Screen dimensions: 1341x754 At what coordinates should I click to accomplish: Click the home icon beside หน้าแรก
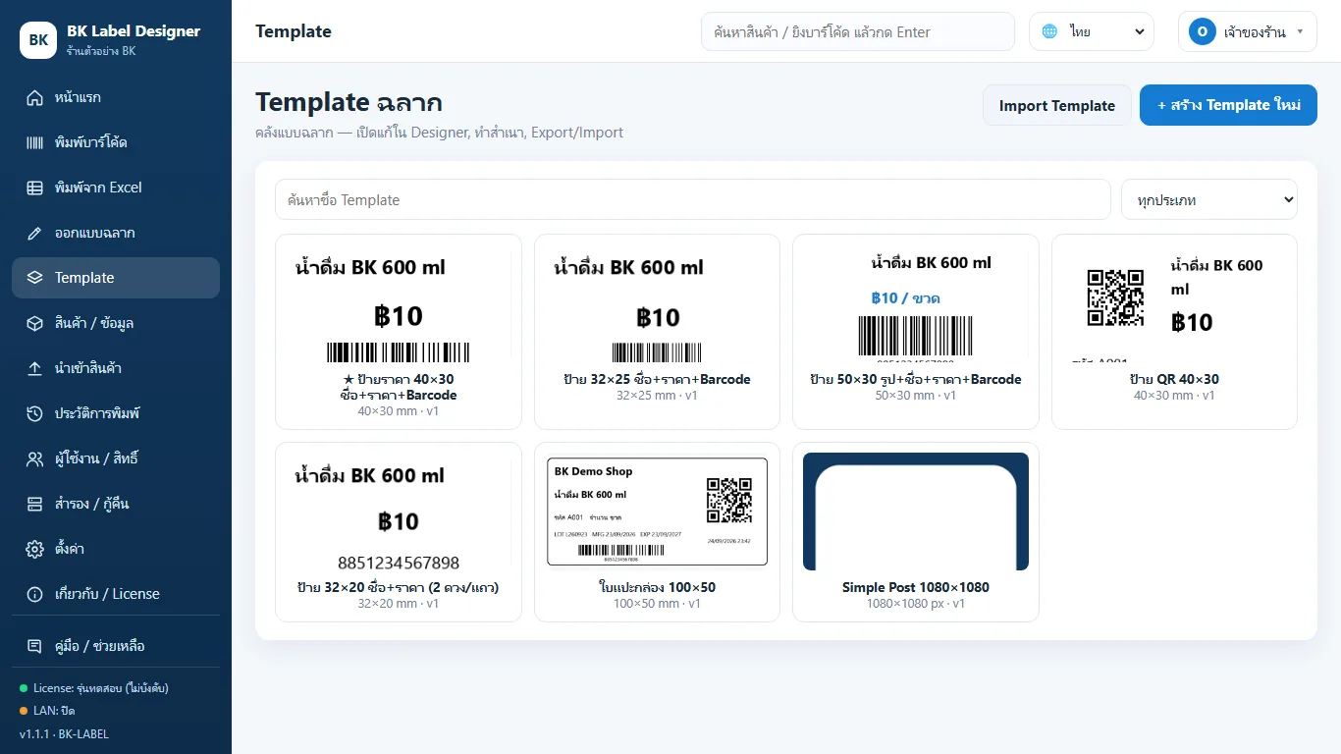pyautogui.click(x=35, y=97)
